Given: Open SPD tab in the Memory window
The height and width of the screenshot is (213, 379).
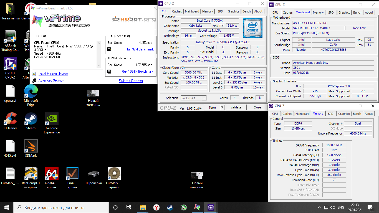Looking at the screenshot, I should point(331,114).
